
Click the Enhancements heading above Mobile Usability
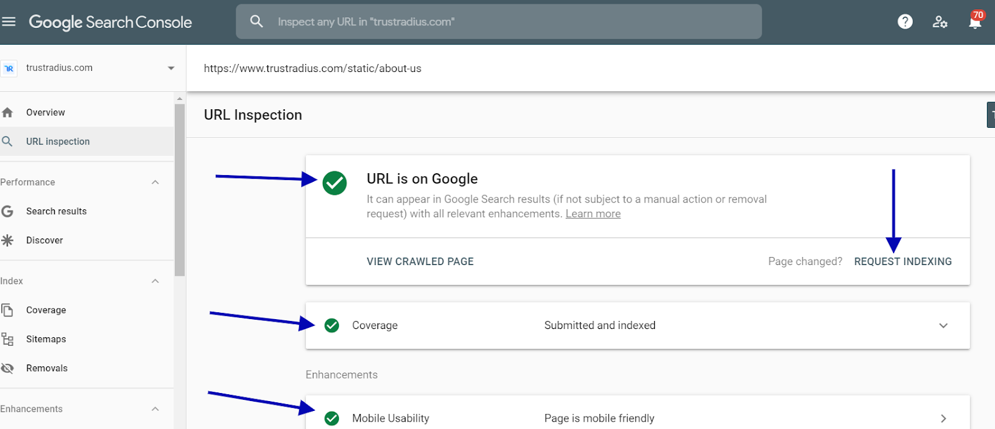coord(341,375)
